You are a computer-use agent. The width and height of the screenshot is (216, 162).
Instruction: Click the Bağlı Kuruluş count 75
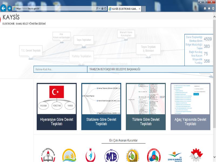(x=206, y=53)
